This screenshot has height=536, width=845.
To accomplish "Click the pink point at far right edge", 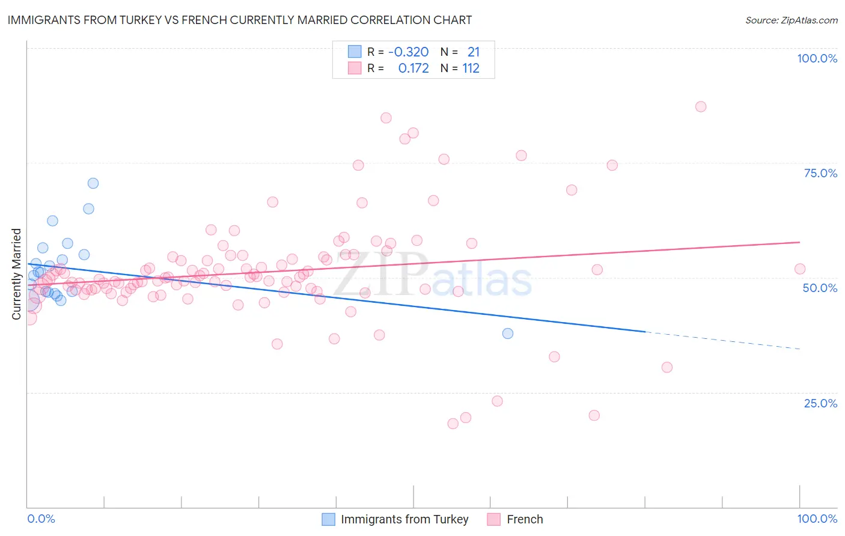I will point(800,269).
